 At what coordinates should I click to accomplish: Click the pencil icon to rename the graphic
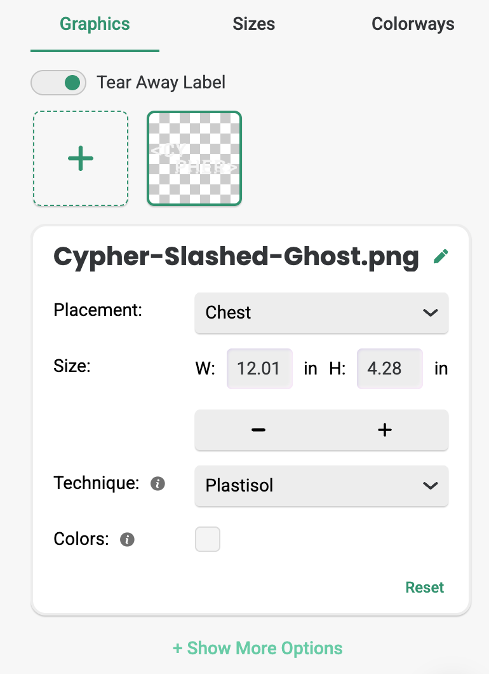coord(440,256)
